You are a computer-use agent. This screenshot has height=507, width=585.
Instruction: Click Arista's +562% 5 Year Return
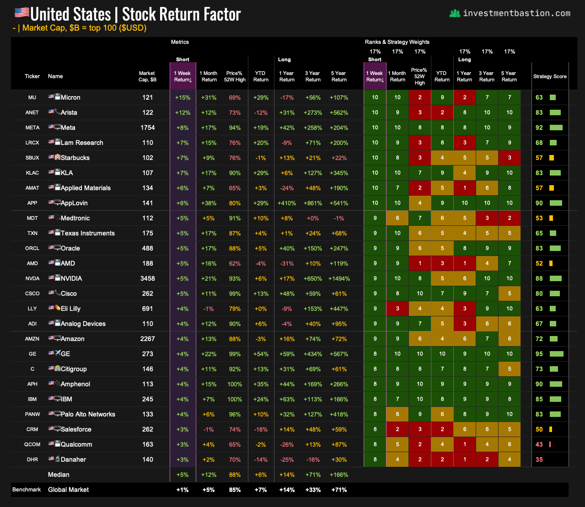coord(339,112)
